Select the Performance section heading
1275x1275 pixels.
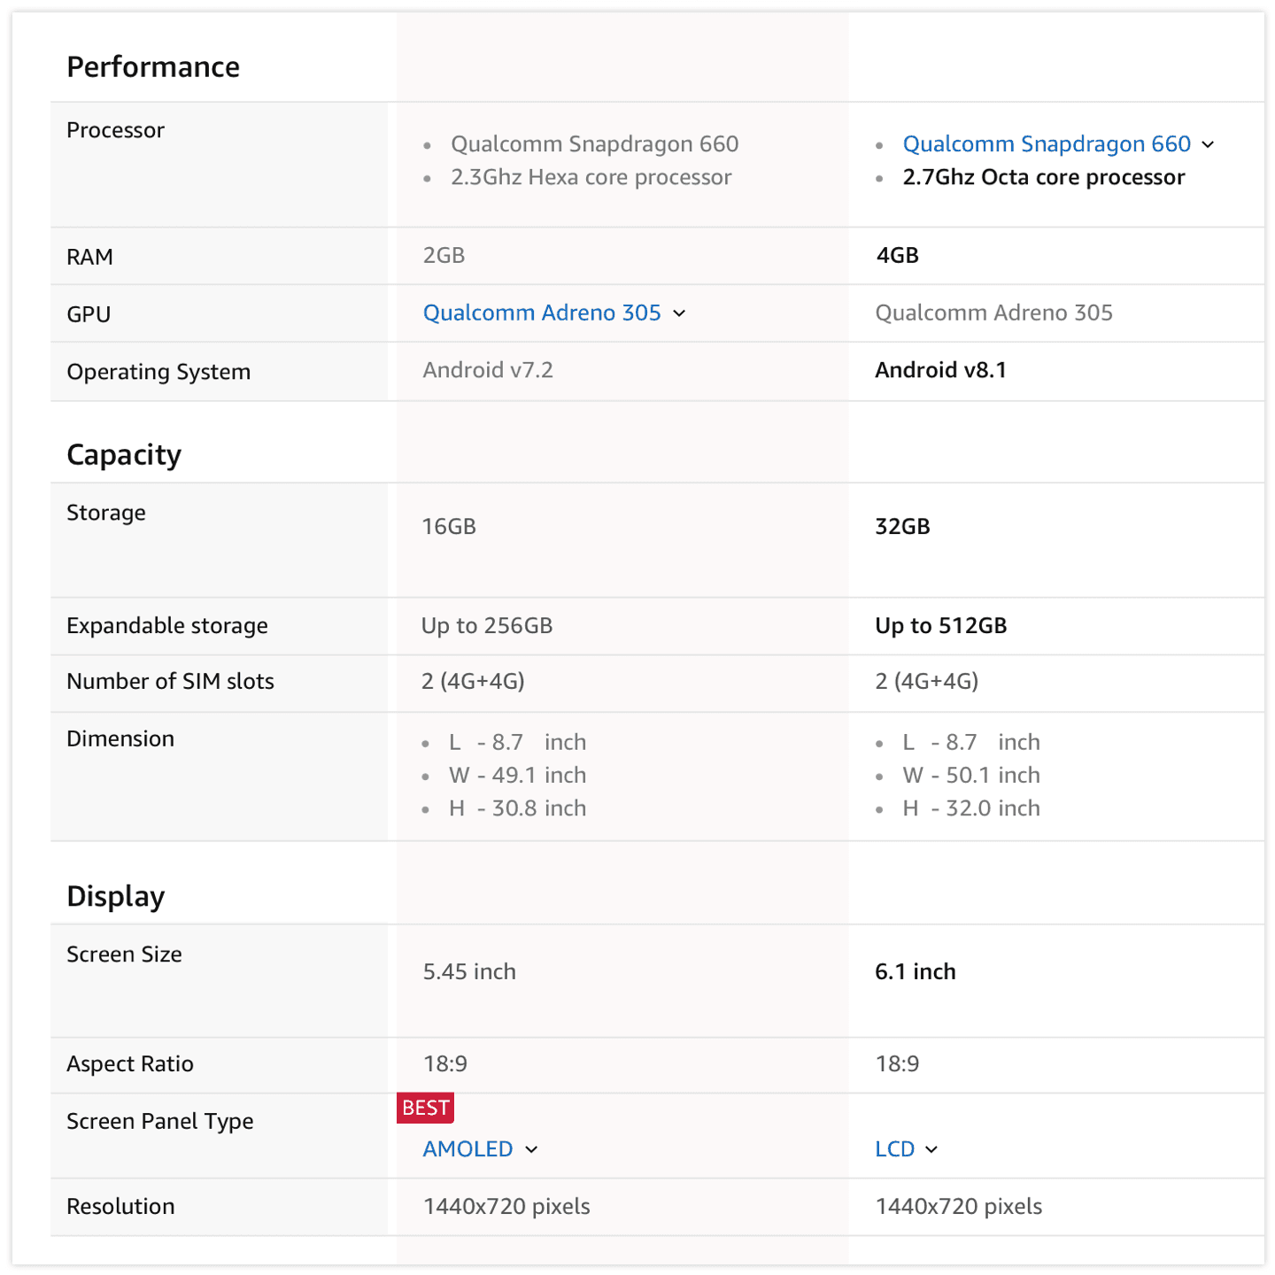153,67
